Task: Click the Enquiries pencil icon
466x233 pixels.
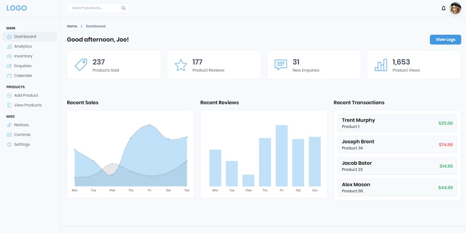Action: tap(9, 66)
